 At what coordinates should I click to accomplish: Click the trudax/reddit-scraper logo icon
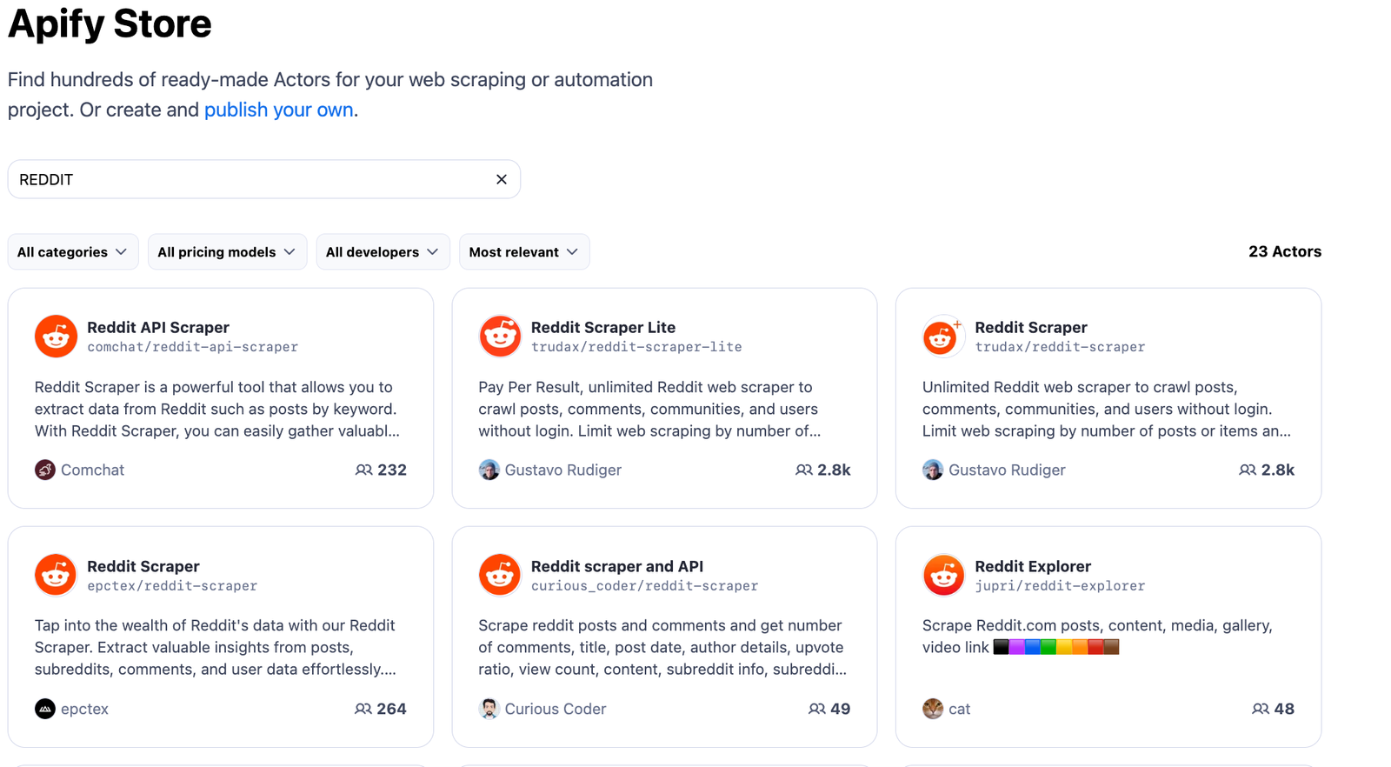[942, 337]
